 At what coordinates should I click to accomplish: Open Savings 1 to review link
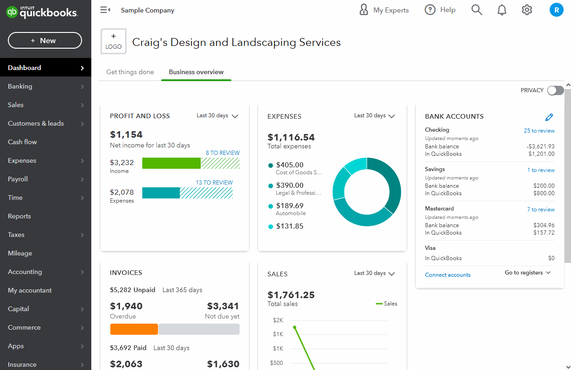point(541,170)
